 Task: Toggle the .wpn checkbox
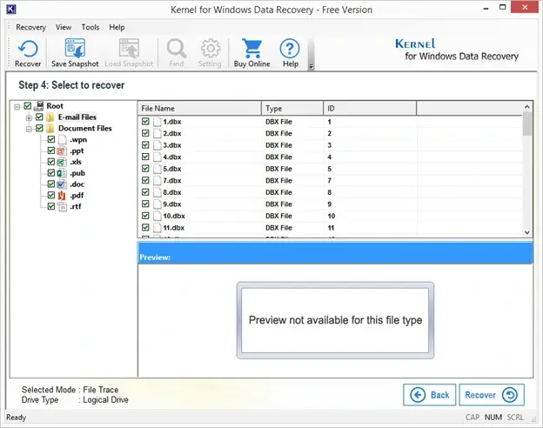(50, 139)
